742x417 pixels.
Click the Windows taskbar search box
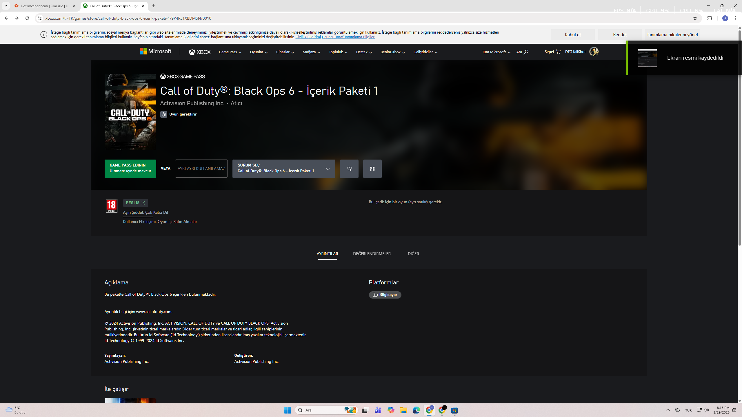[x=327, y=410]
